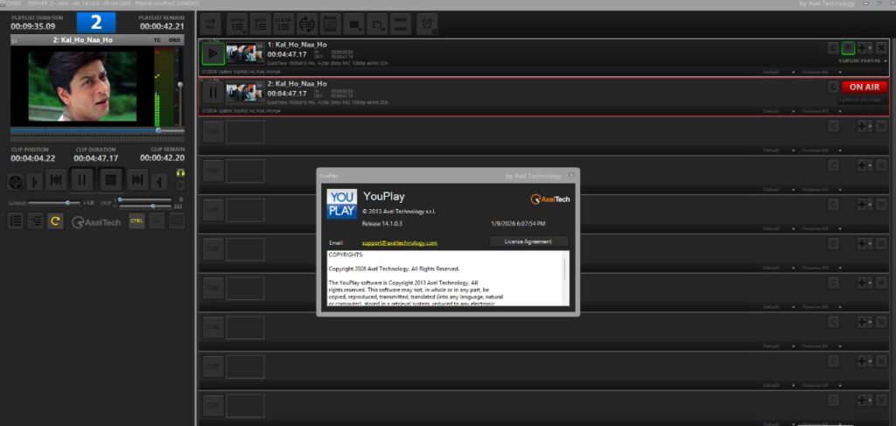This screenshot has height=426, width=896.
Task: Click the grid icon right of CTRL
Action: [x=177, y=220]
